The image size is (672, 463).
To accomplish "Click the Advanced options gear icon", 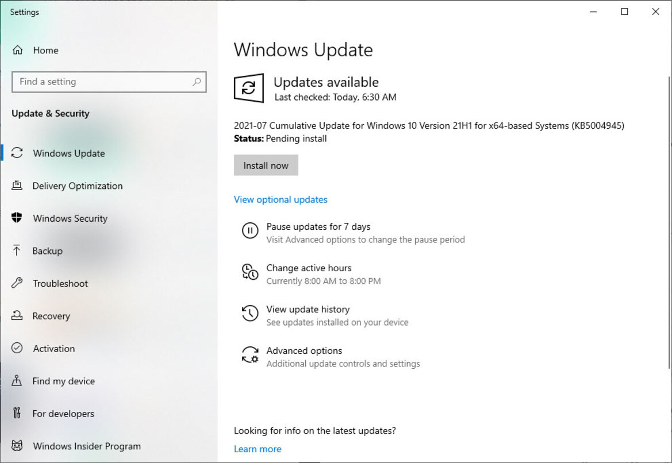I will (250, 354).
